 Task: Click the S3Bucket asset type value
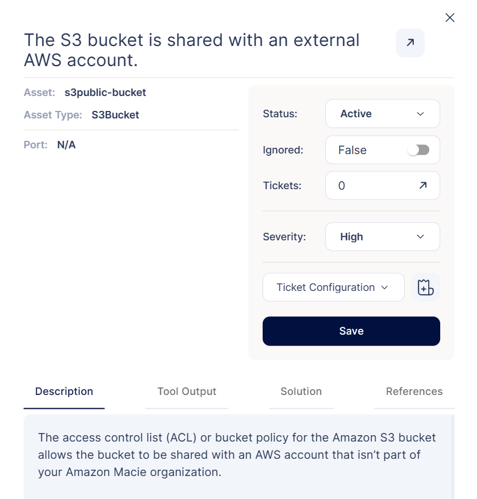[x=115, y=115]
